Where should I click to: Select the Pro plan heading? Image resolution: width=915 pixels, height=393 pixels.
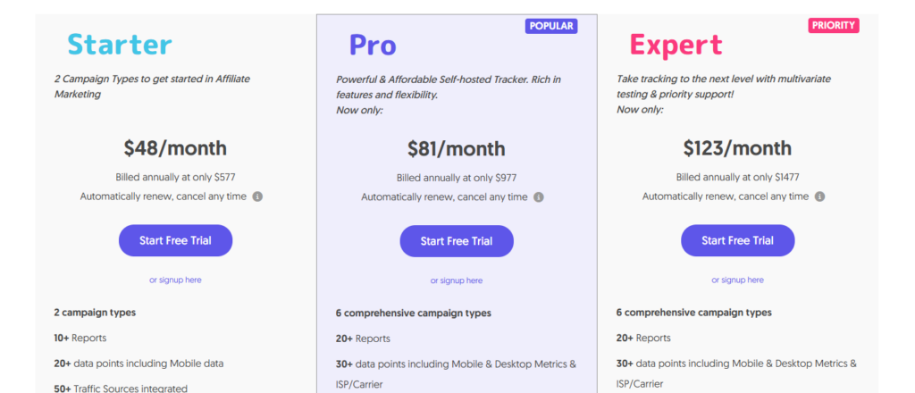tap(373, 45)
